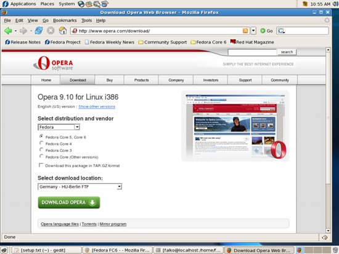The image size is (339, 254).
Task: Open Release Notes bookmark
Action: [23, 42]
